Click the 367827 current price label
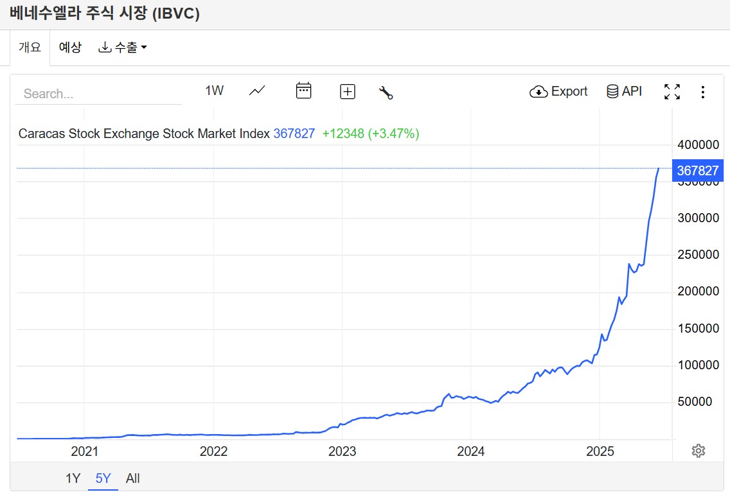Viewport: 730px width, 497px height. coord(697,171)
